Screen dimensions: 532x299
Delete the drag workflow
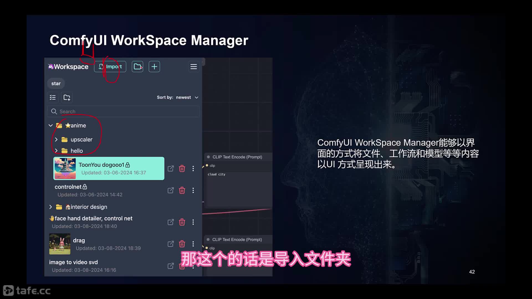pyautogui.click(x=182, y=244)
